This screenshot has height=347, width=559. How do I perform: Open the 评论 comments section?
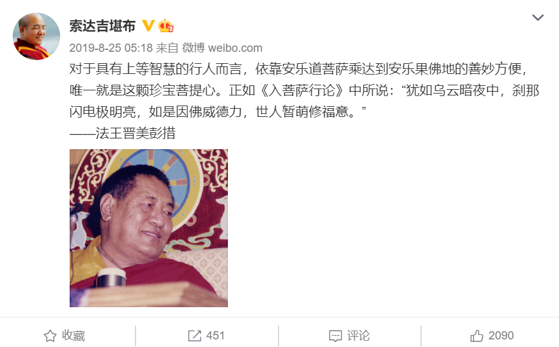coord(349,336)
